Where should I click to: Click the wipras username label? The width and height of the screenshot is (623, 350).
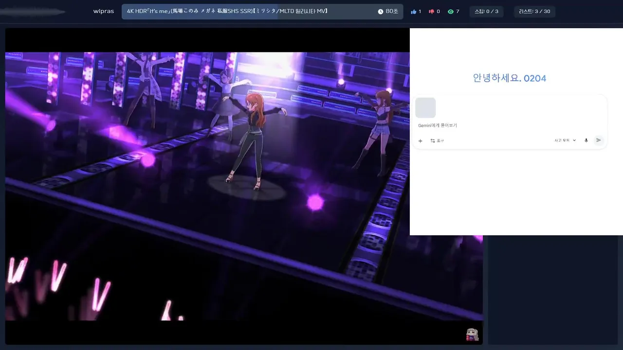pyautogui.click(x=104, y=11)
